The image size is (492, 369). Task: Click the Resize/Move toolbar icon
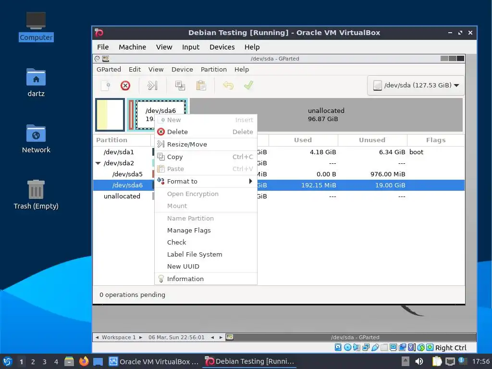tap(152, 86)
